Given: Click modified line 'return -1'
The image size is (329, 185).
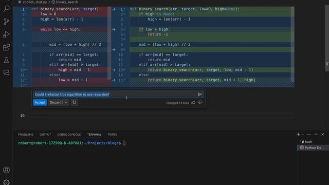Looking at the screenshot, I should (x=158, y=34).
